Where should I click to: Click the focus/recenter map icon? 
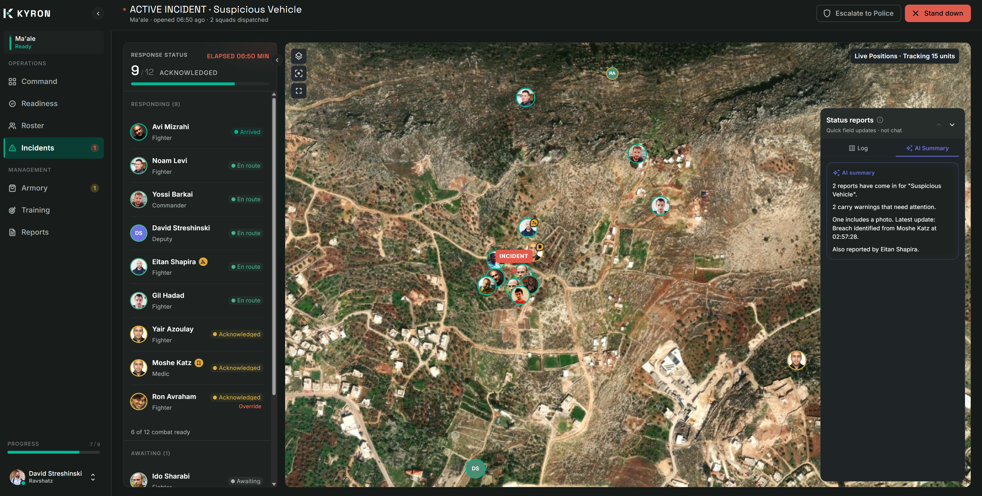pyautogui.click(x=299, y=73)
